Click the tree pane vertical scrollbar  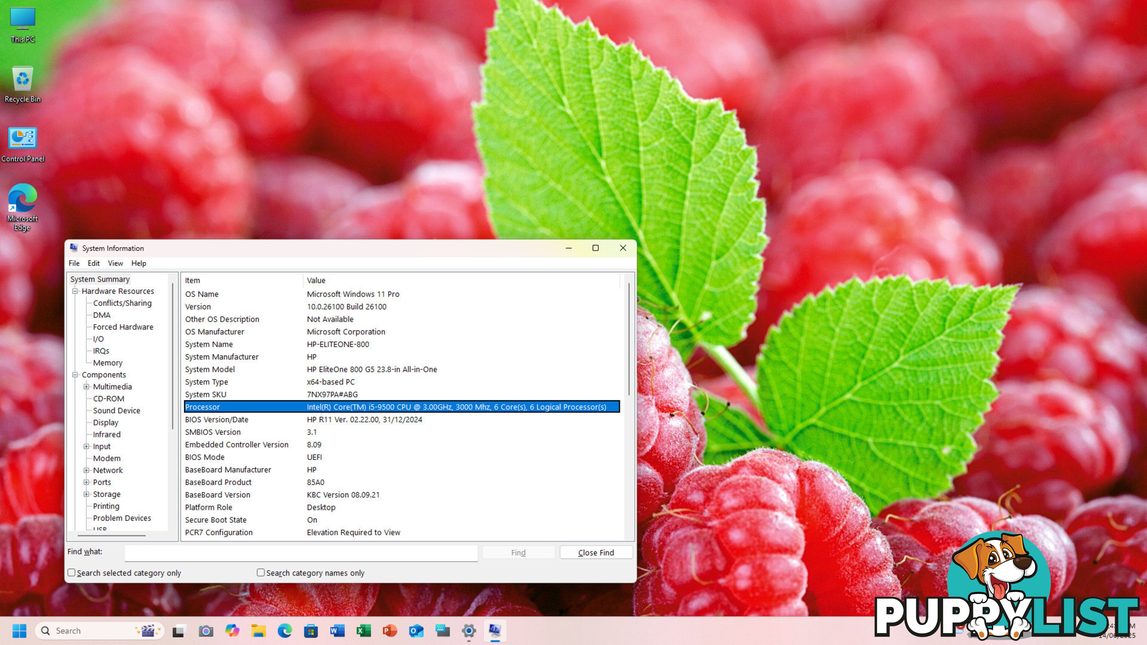click(173, 356)
